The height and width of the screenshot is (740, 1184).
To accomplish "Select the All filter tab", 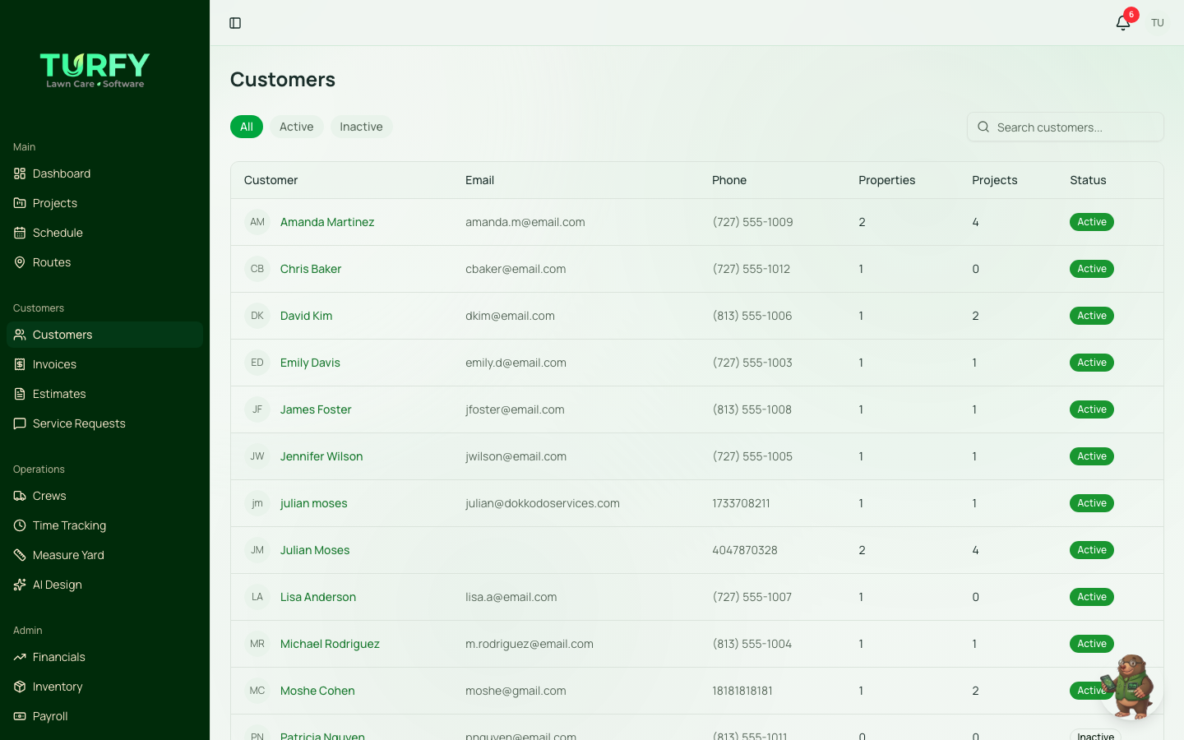I will 247,127.
